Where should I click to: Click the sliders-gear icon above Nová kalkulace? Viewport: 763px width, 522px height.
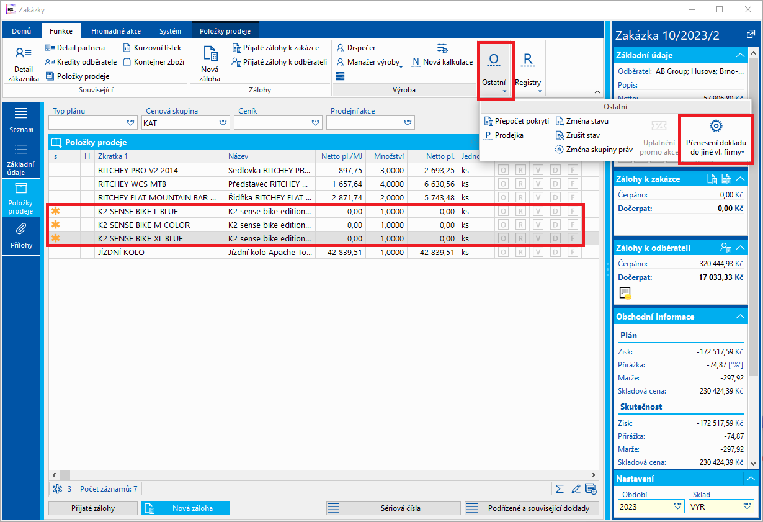click(x=442, y=48)
